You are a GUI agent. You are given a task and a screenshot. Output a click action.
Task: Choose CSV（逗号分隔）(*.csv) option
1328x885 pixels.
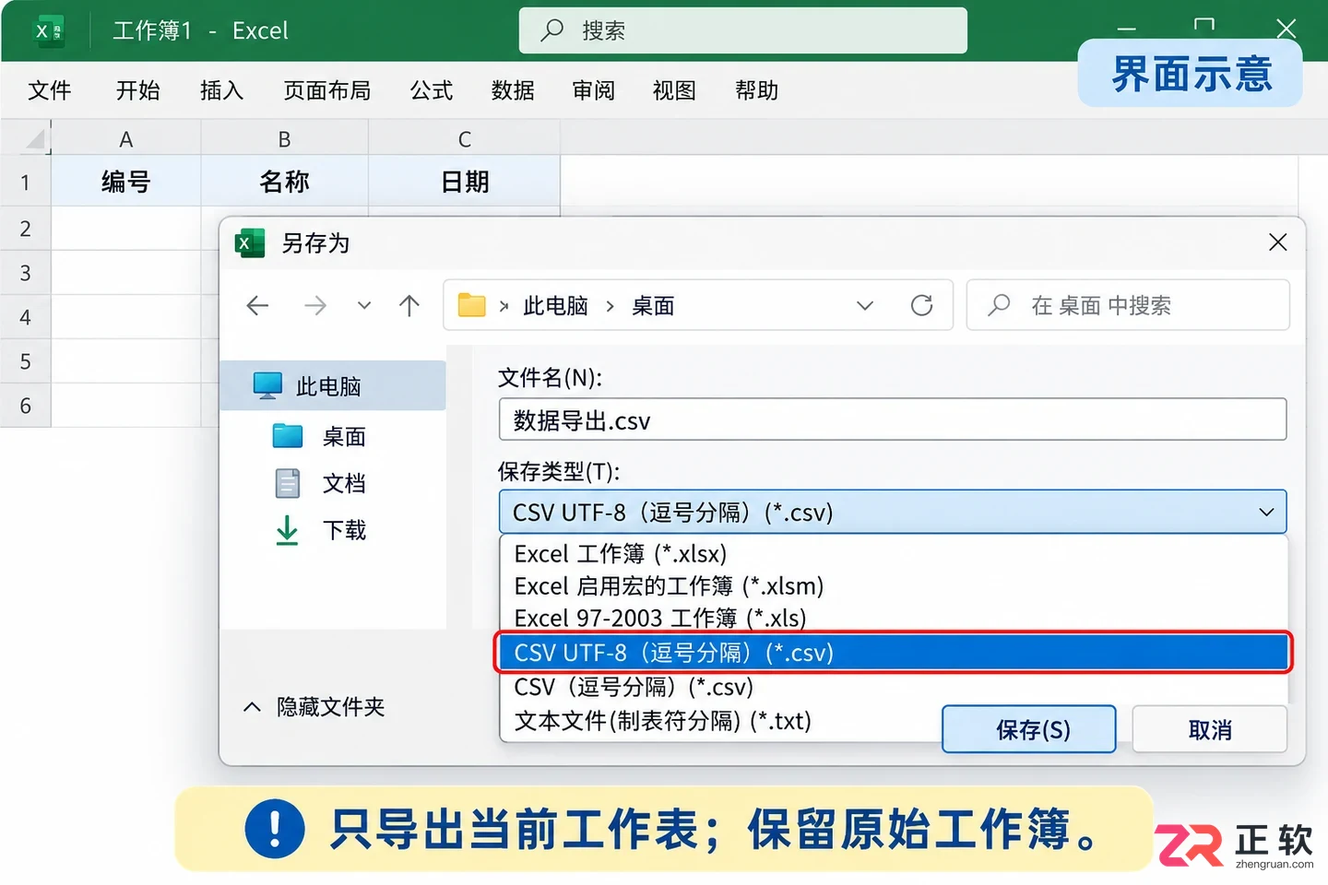pos(893,687)
